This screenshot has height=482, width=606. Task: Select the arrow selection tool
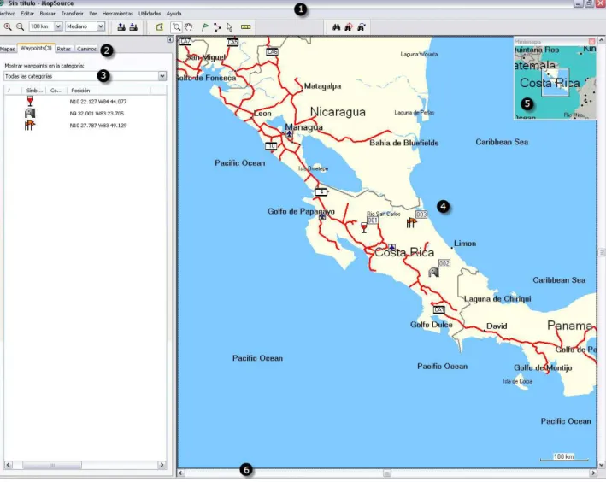[x=229, y=27]
